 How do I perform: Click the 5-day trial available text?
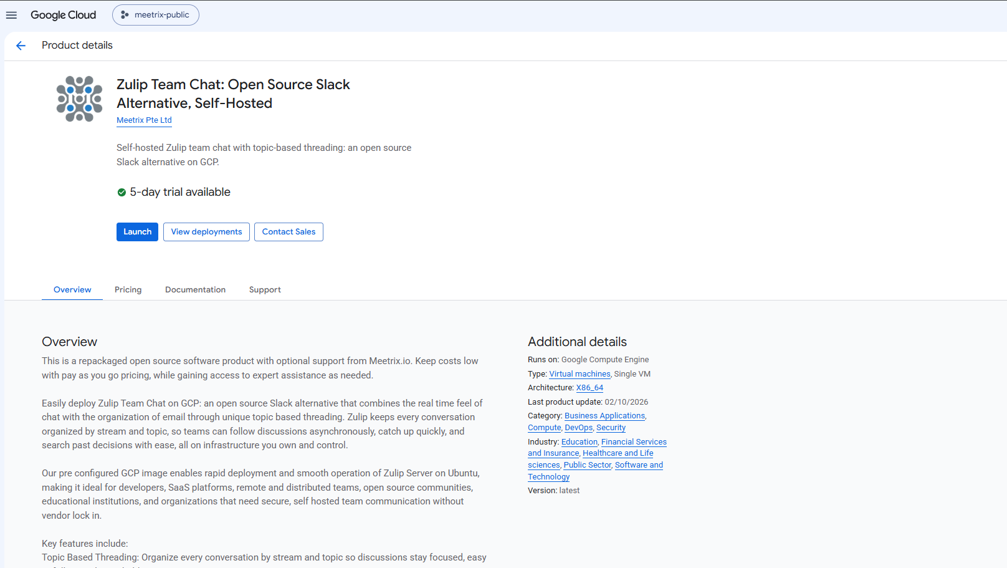(180, 192)
